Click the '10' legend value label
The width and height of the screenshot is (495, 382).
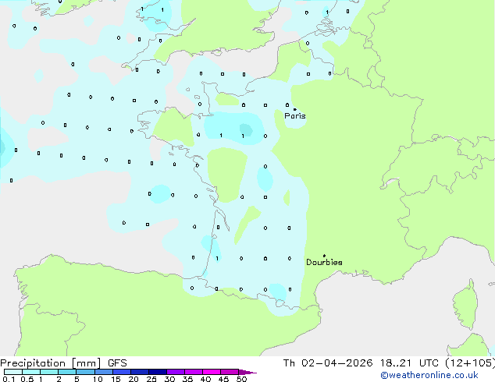click(x=98, y=379)
